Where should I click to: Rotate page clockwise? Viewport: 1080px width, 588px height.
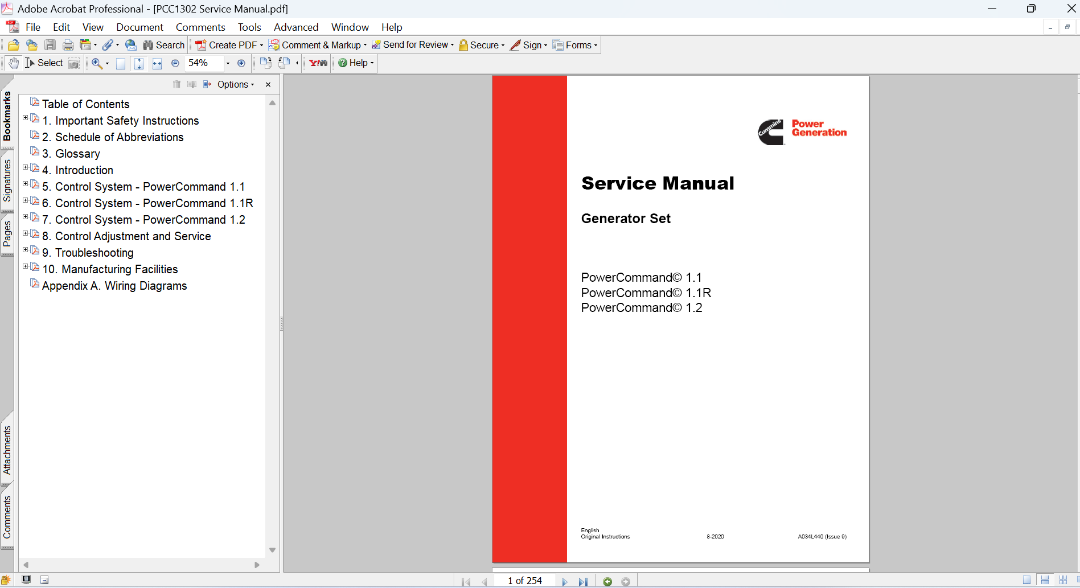[x=265, y=63]
